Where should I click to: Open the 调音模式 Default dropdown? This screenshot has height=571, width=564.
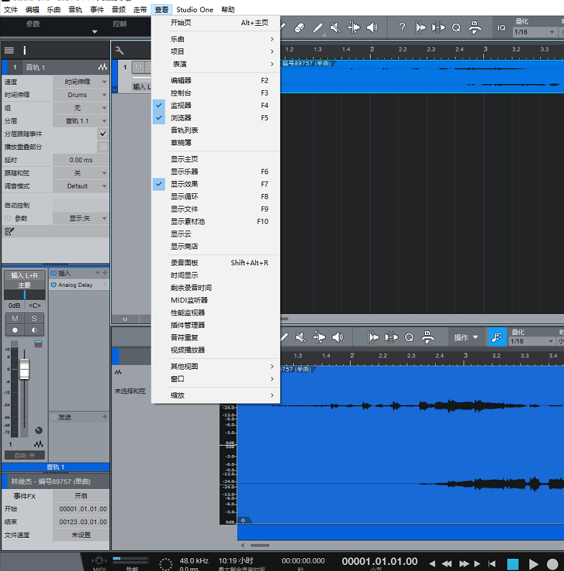[x=81, y=186]
